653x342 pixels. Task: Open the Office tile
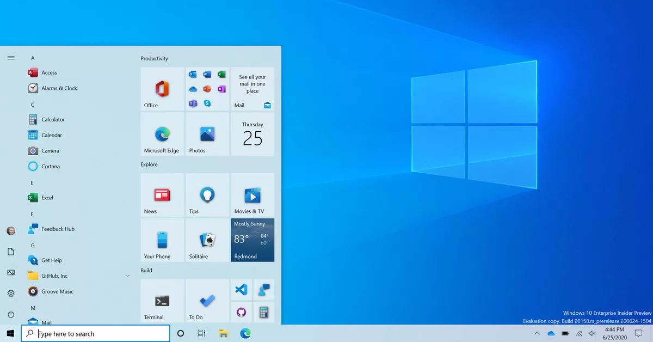[162, 89]
